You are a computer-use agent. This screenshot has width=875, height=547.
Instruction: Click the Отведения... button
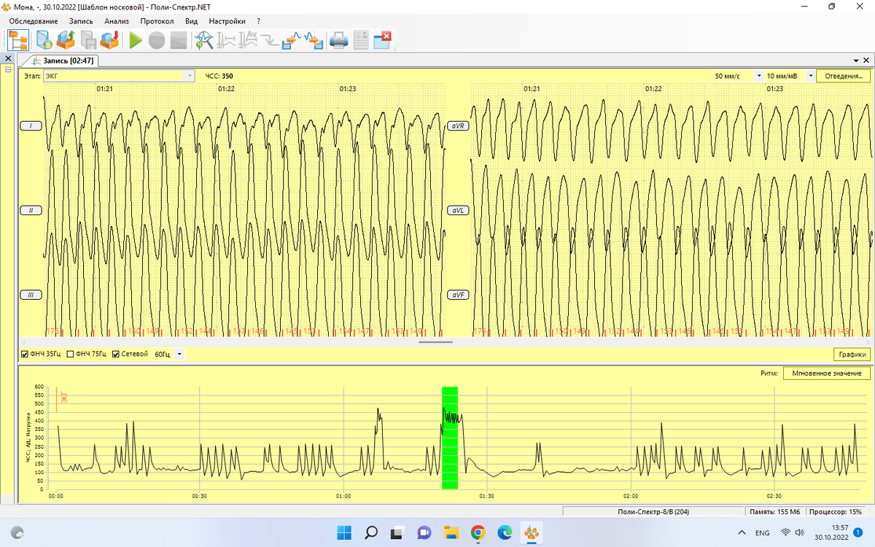843,76
